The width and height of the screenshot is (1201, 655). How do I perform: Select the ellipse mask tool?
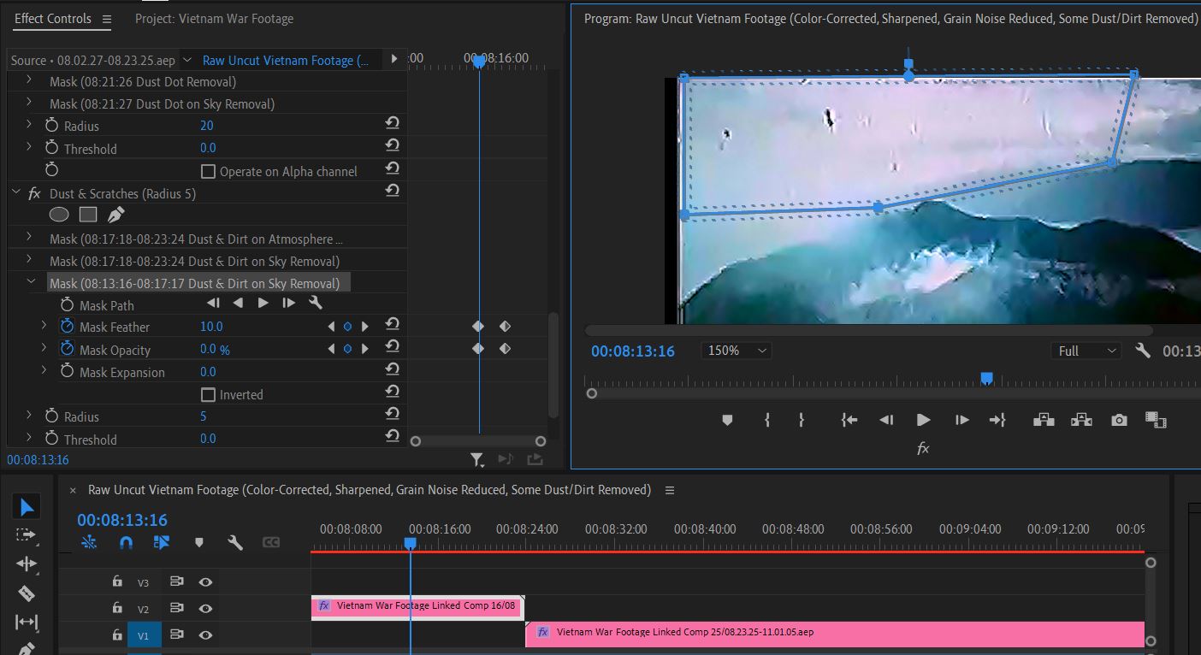pos(59,215)
